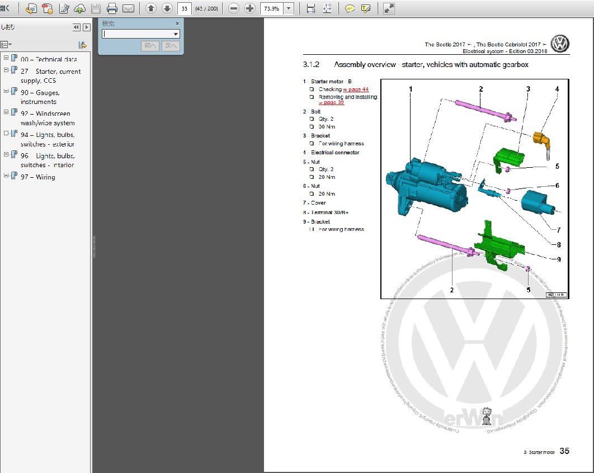Open the search field dropdown arrow
The image size is (594, 473).
[x=176, y=34]
